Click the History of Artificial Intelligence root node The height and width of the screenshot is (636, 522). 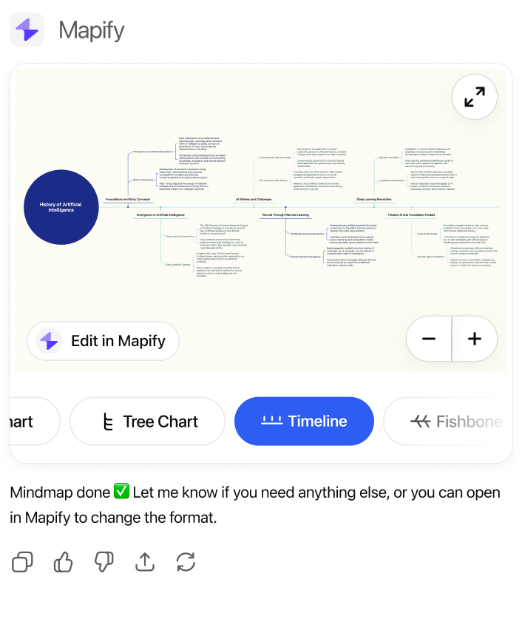[61, 207]
